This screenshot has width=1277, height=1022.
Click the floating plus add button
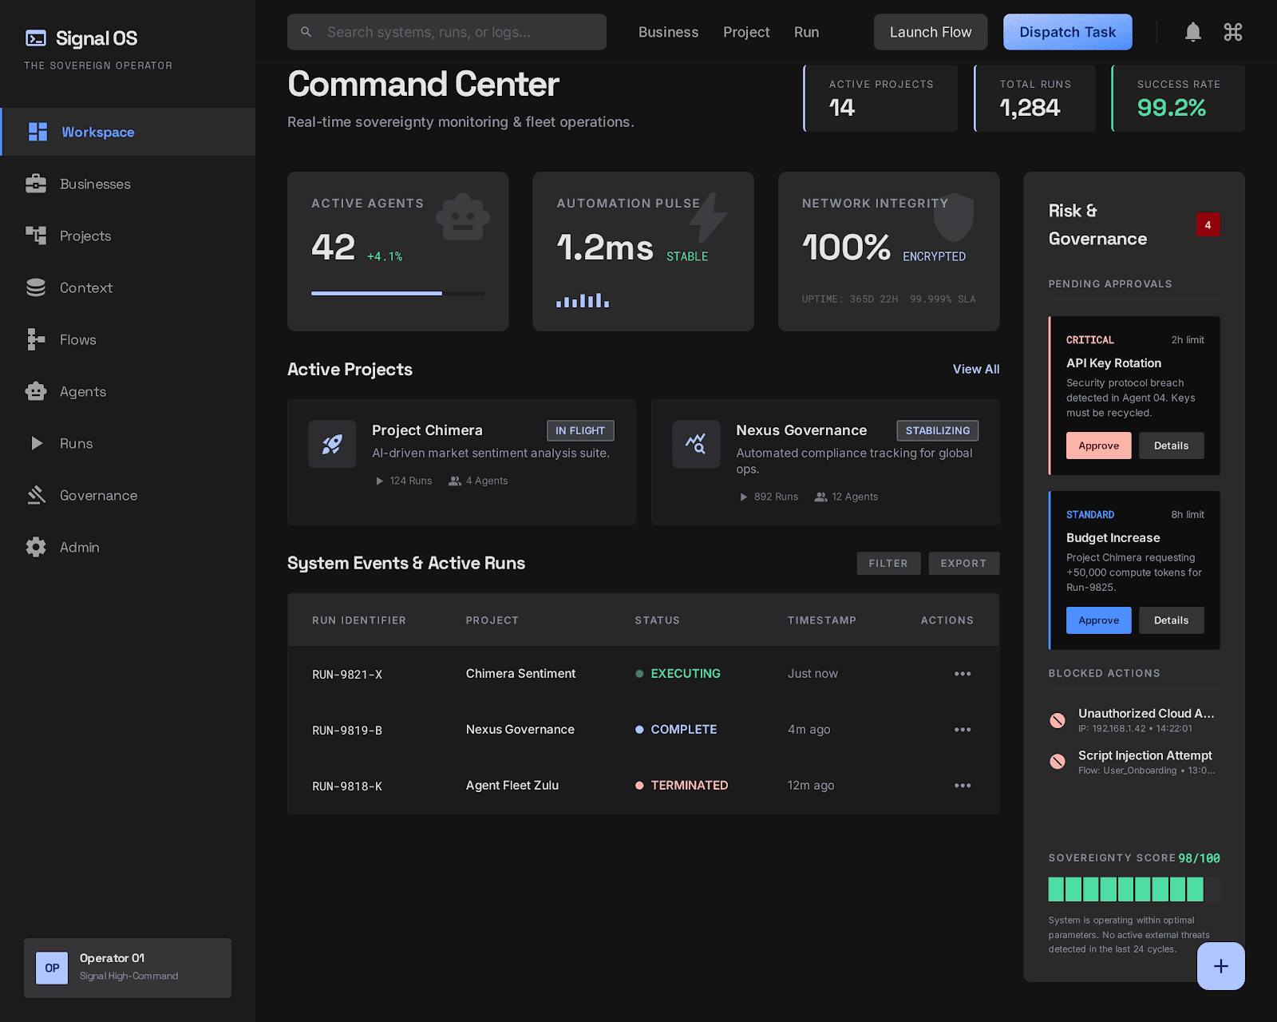click(x=1220, y=966)
